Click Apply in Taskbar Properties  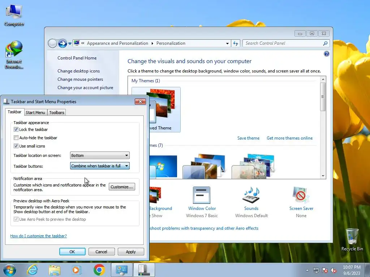(131, 251)
